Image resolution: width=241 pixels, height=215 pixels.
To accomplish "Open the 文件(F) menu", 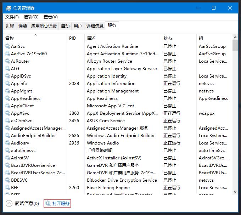I will coord(12,17).
